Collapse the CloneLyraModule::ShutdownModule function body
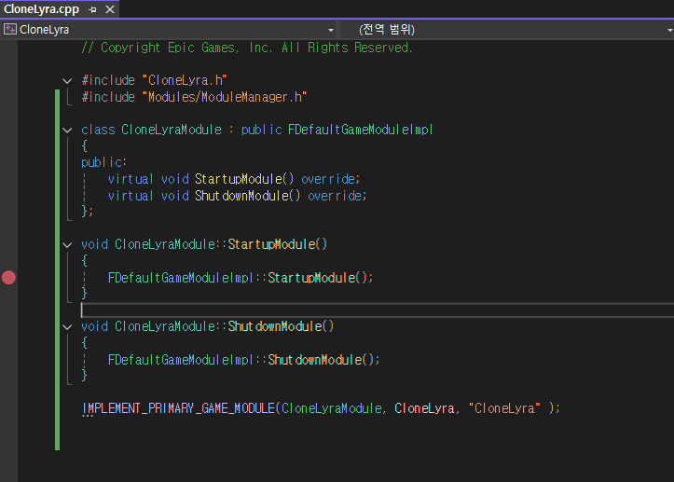 [67, 327]
